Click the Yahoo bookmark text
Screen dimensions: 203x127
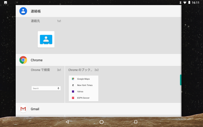point(80,91)
